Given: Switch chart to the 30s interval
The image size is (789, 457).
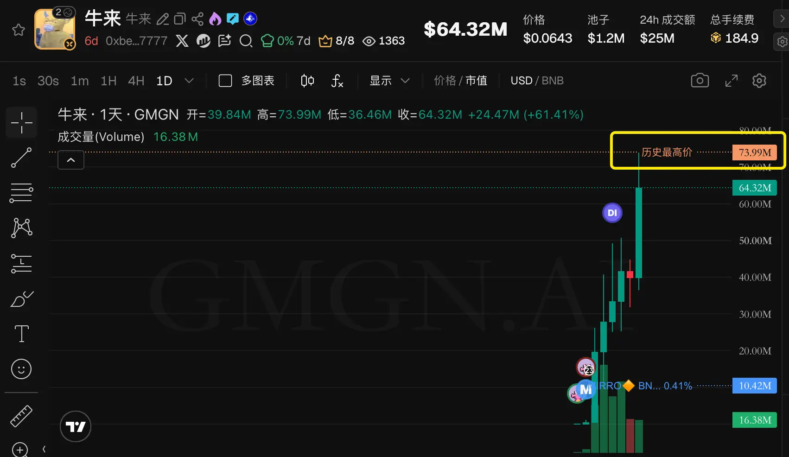Looking at the screenshot, I should click(48, 81).
